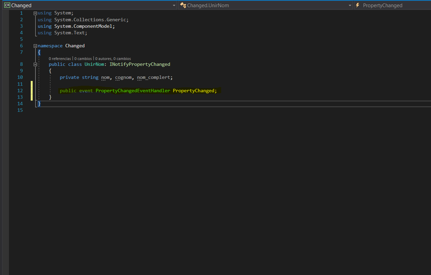The image size is (431, 275).
Task: Open the Changed project dropdown arrow
Action: [x=174, y=5]
